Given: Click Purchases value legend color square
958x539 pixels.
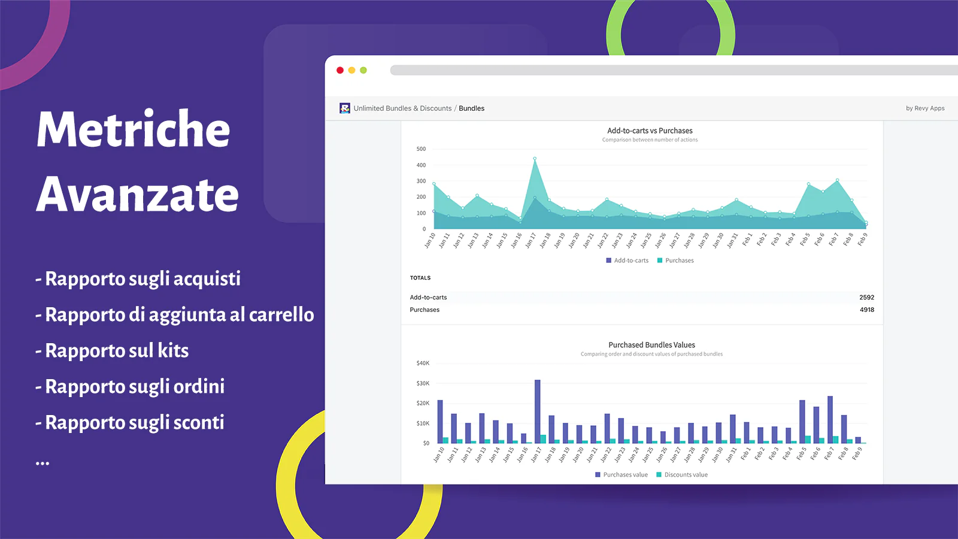Looking at the screenshot, I should [598, 475].
